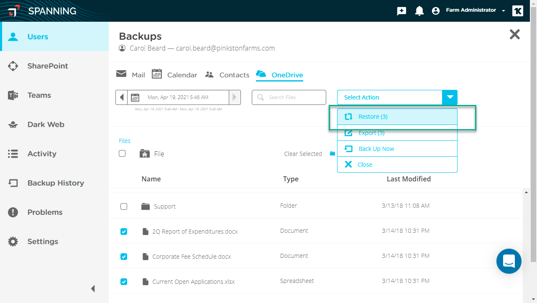Click Clear Selected
Viewport: 537px width, 303px height.
pos(303,154)
